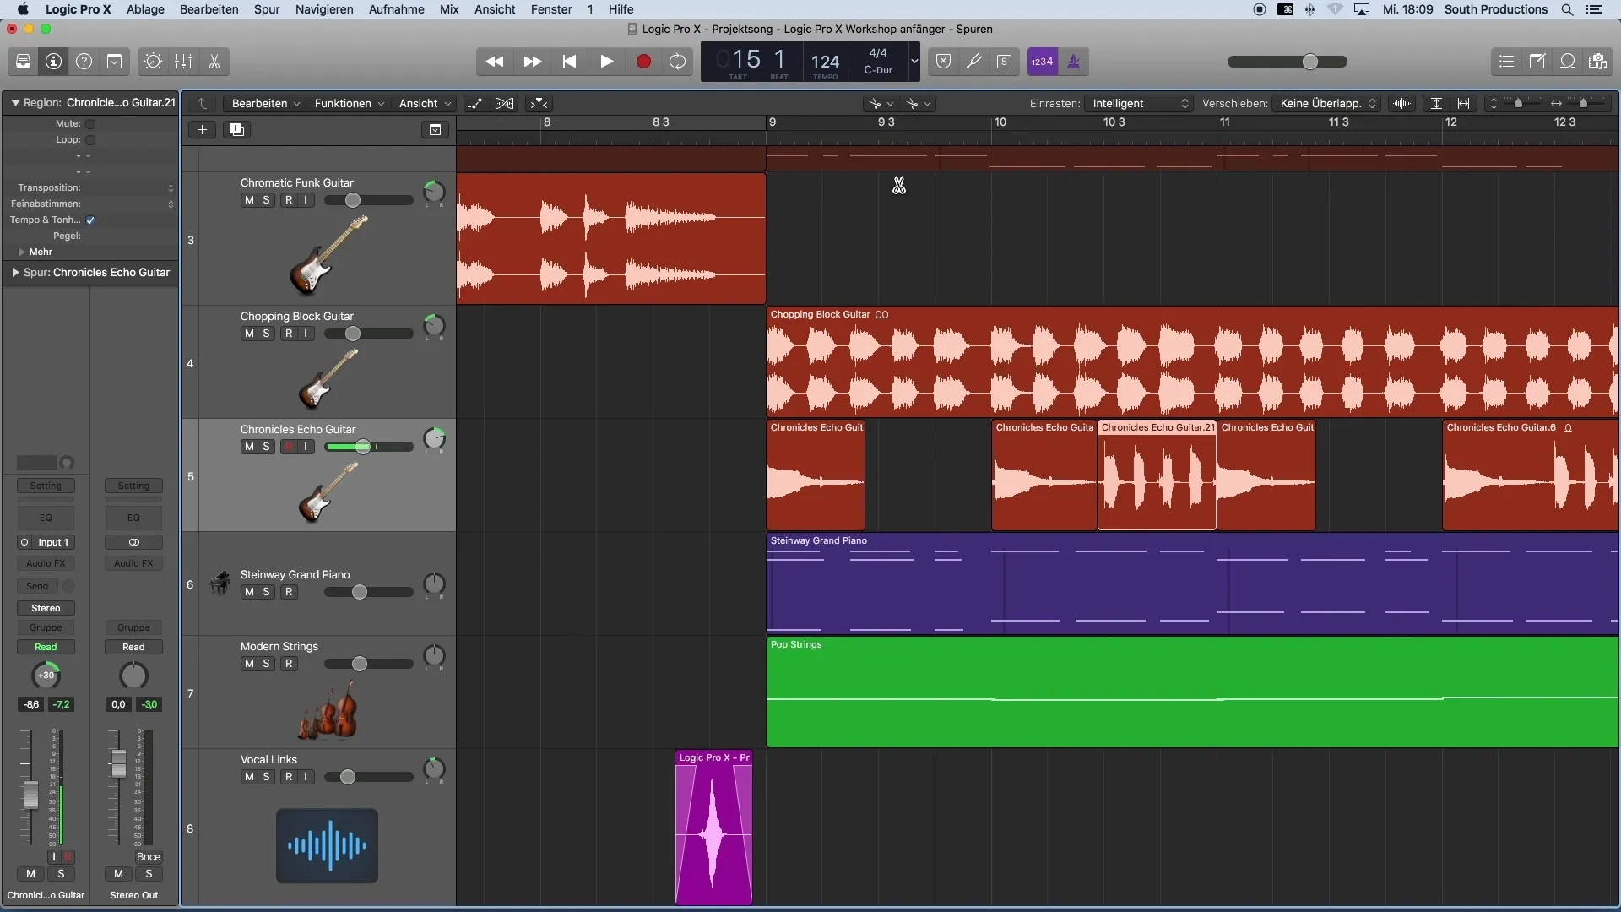Solo the Chopping Block Guitar track
Screen dimensions: 1621x912
pos(266,334)
